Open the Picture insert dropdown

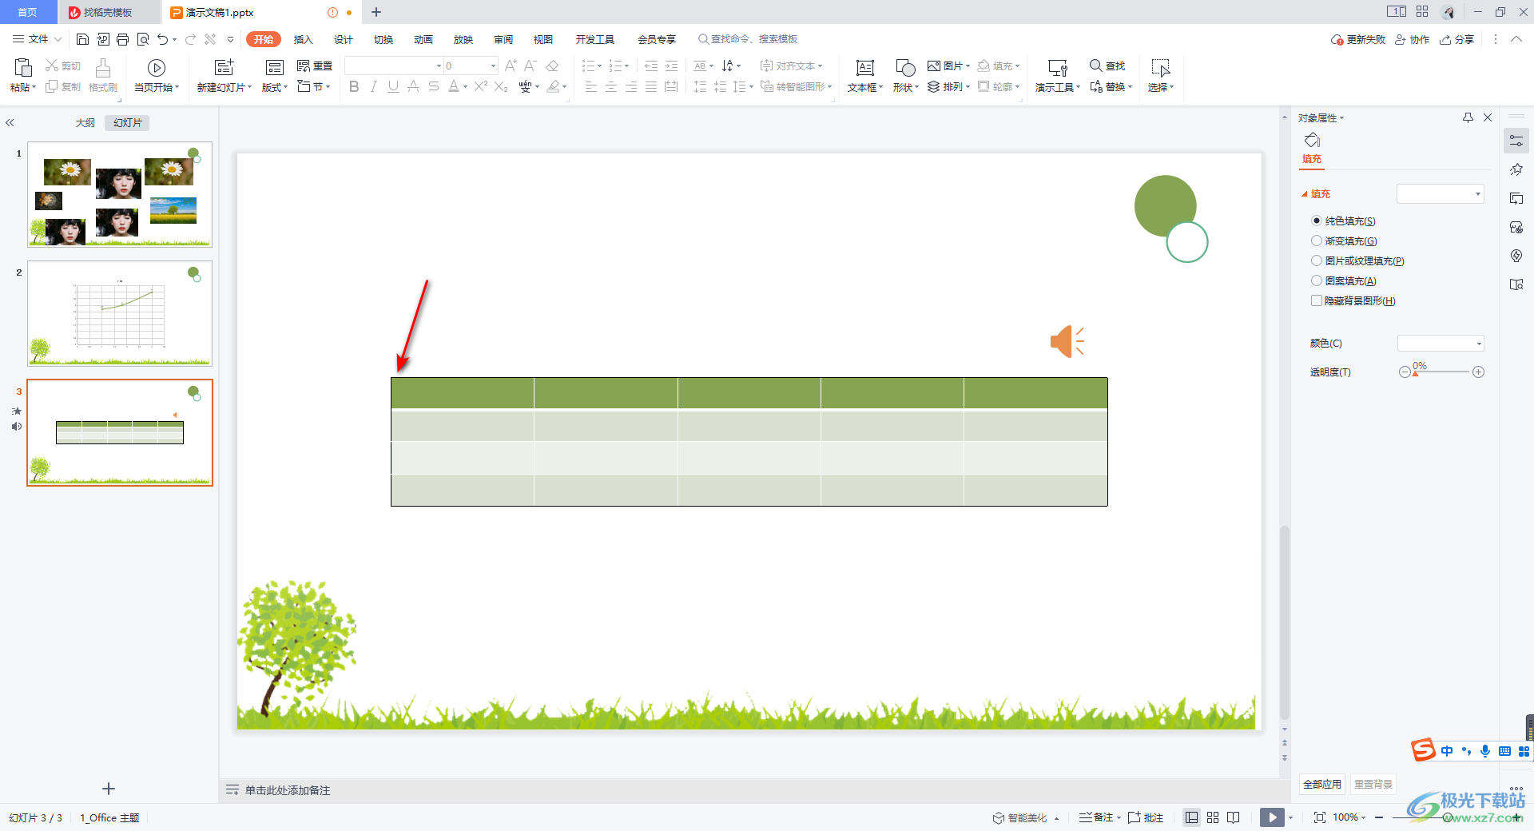click(948, 66)
